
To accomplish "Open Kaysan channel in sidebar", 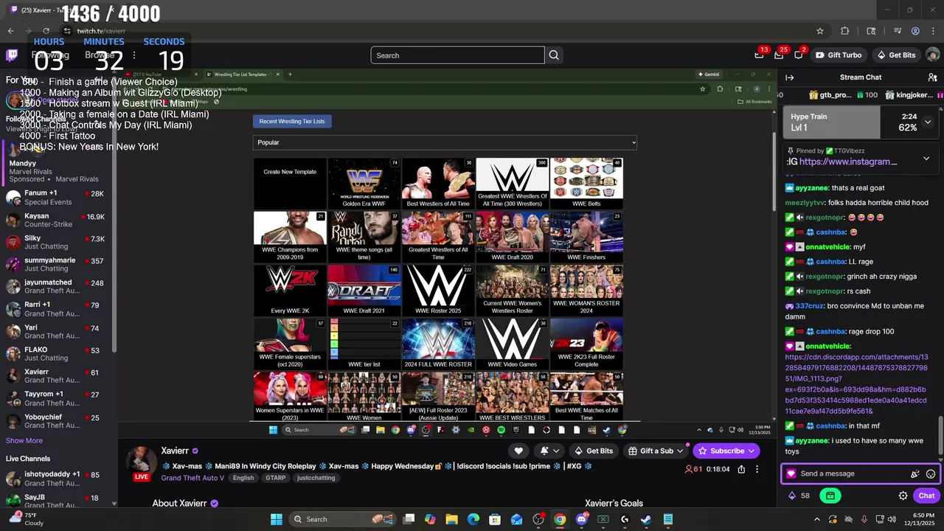I will click(x=56, y=220).
